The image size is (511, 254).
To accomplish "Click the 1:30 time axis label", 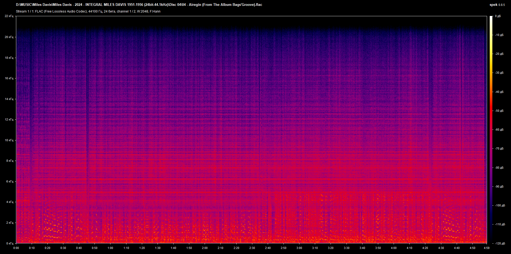I will point(158,248).
